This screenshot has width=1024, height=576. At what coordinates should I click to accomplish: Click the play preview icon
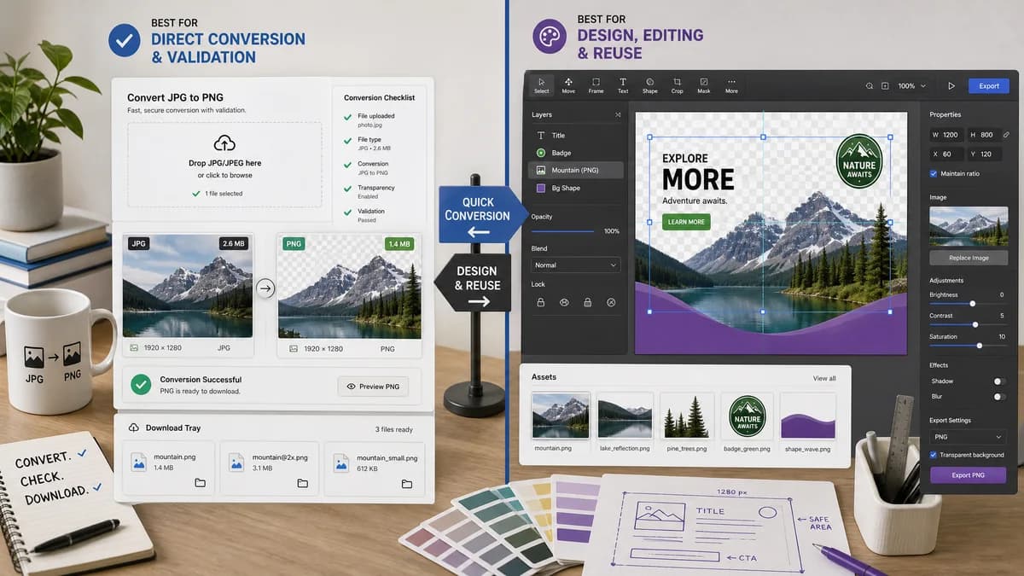coord(951,86)
